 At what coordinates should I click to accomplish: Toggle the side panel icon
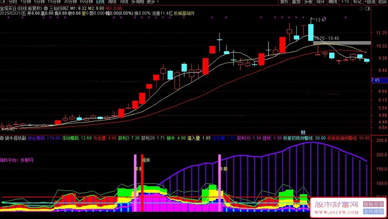[x=368, y=9]
